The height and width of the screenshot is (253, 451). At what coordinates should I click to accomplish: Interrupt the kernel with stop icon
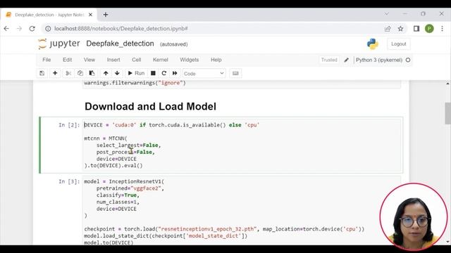tap(153, 73)
